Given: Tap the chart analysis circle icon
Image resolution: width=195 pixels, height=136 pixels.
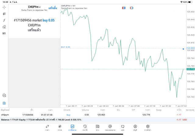Looking at the screenshot, I should [4, 96].
